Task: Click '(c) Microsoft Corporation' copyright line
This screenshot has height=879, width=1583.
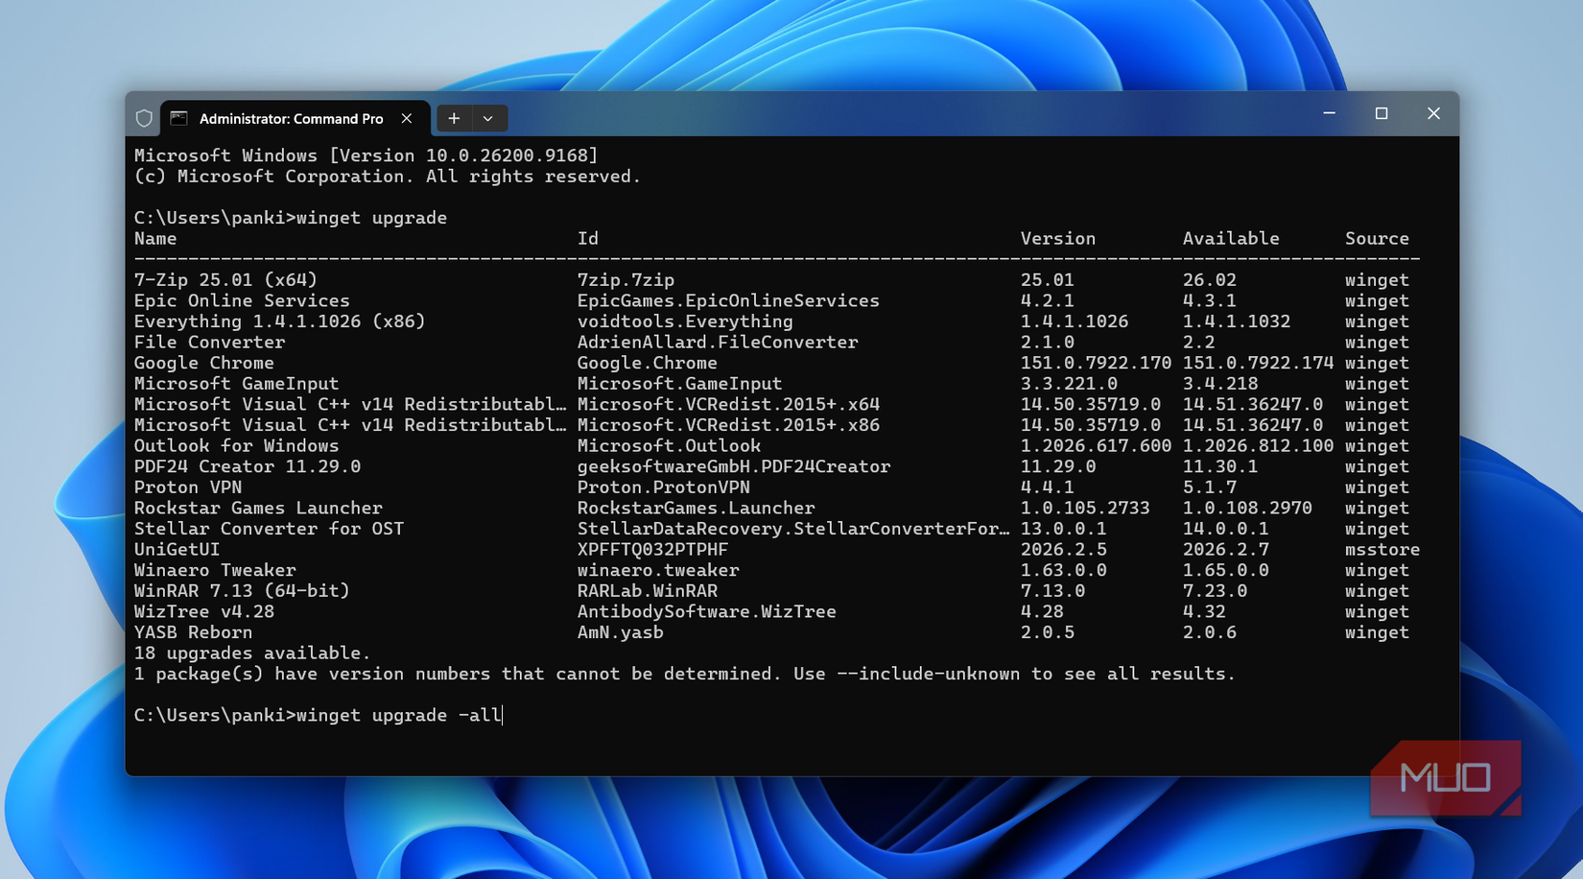Action: [387, 177]
